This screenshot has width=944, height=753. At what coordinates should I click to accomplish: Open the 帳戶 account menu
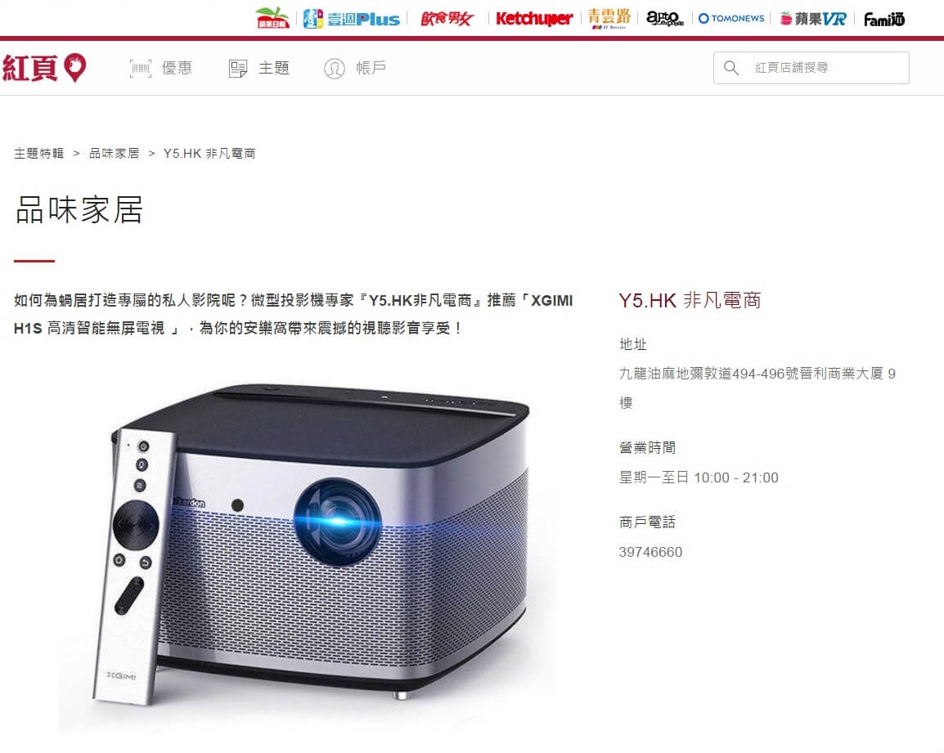pyautogui.click(x=355, y=68)
